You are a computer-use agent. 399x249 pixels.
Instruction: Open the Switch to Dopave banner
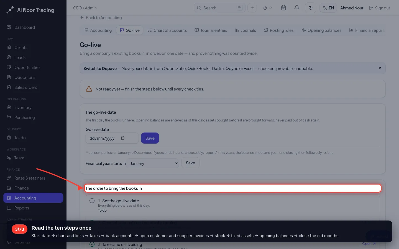(232, 68)
